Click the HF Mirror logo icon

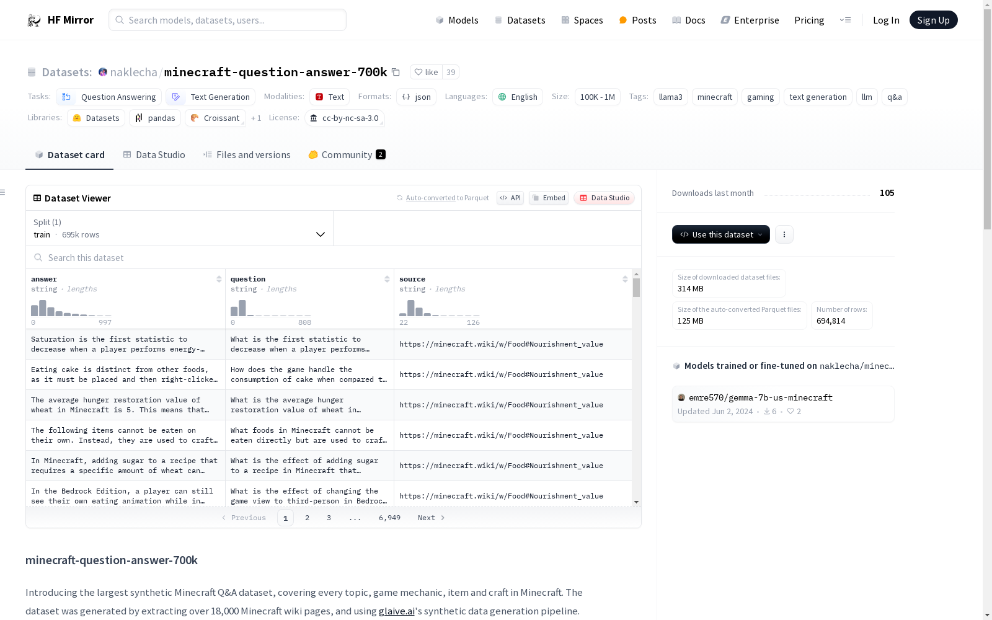tap(34, 20)
